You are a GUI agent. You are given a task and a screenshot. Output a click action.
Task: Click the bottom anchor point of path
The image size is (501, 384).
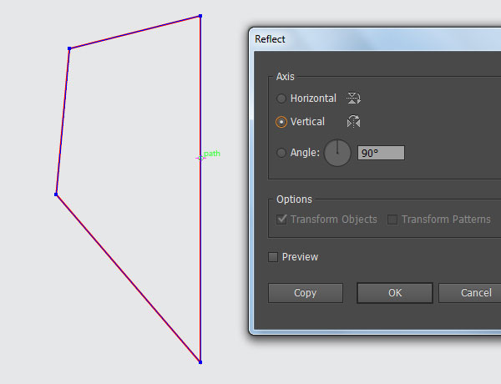(200, 362)
